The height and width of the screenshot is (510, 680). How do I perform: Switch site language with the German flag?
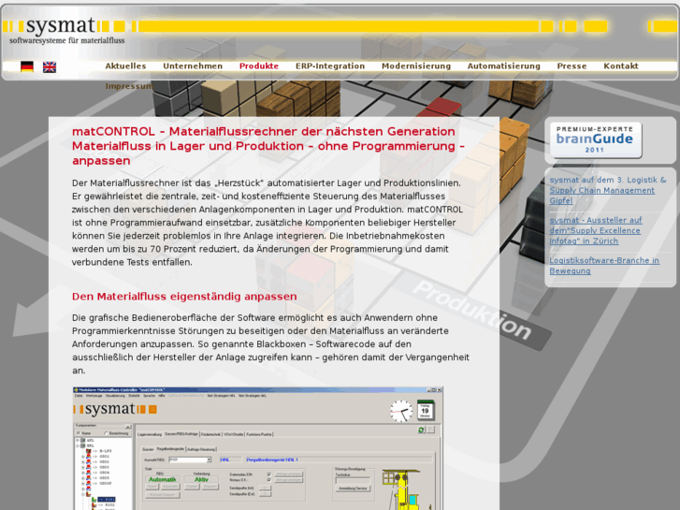click(27, 66)
